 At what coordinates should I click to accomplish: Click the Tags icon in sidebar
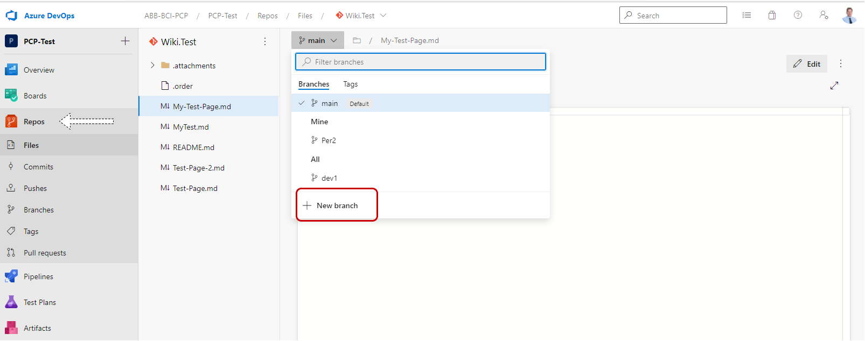11,231
